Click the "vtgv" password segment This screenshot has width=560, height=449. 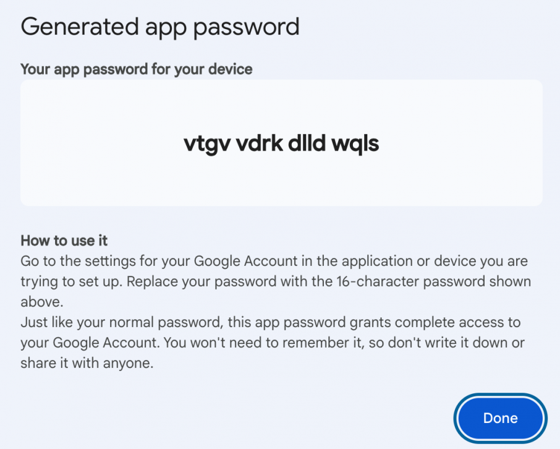202,143
